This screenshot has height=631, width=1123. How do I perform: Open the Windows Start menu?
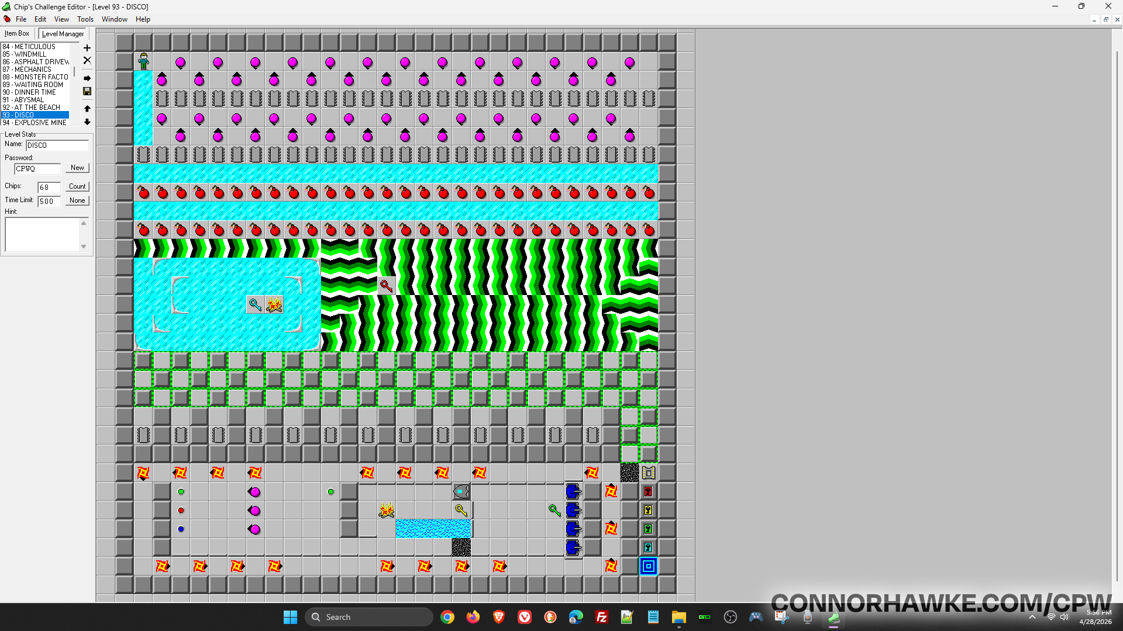pyautogui.click(x=291, y=617)
